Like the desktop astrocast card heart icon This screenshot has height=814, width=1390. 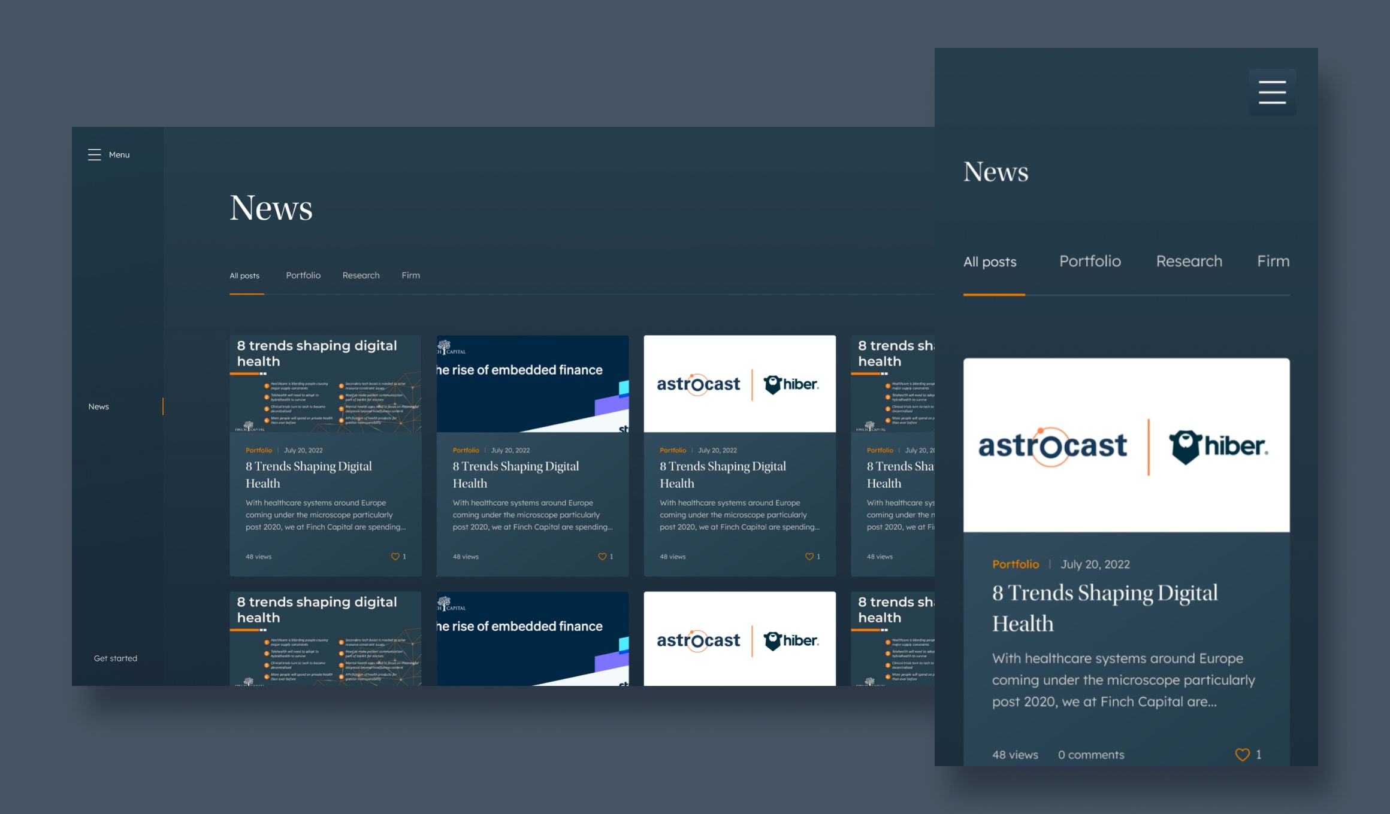pyautogui.click(x=809, y=557)
